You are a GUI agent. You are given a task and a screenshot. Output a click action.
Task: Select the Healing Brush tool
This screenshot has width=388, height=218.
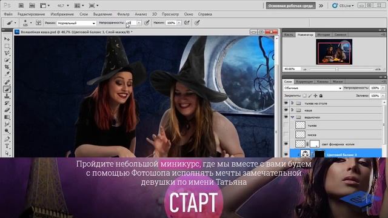7,82
